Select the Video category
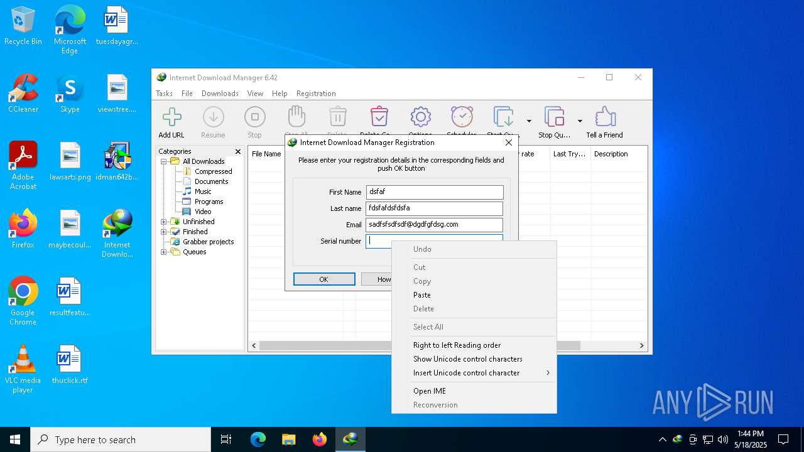Image resolution: width=804 pixels, height=452 pixels. pyautogui.click(x=203, y=212)
